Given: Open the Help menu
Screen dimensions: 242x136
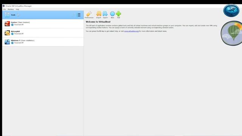Looking at the screenshot, I should [17, 9].
